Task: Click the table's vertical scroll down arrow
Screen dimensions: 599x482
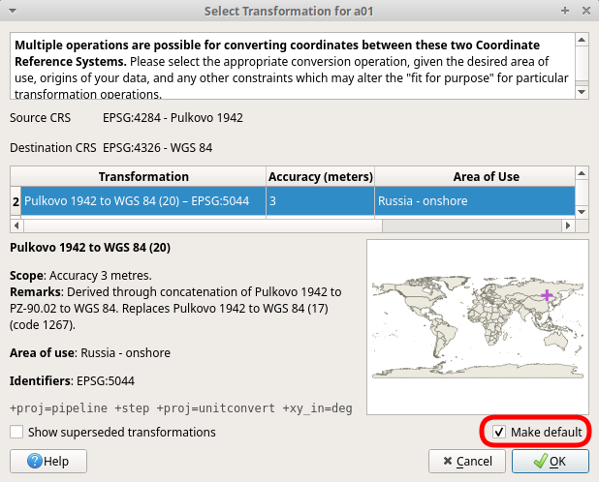Action: pos(580,210)
